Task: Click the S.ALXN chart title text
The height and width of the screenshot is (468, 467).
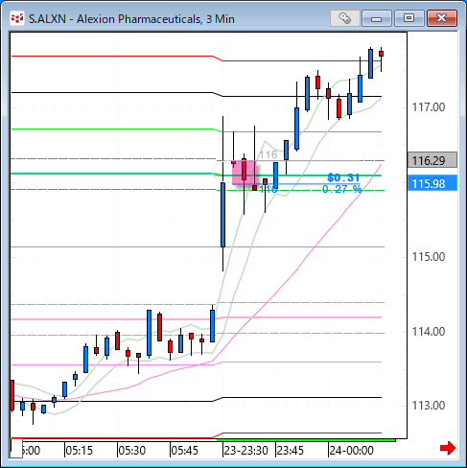Action: coord(131,19)
